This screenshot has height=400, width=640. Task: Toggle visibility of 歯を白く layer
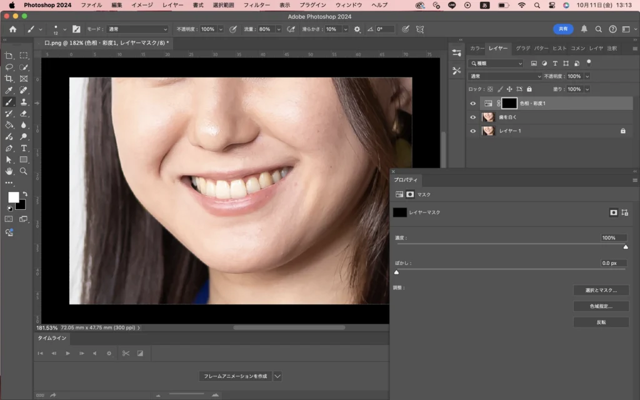point(473,117)
